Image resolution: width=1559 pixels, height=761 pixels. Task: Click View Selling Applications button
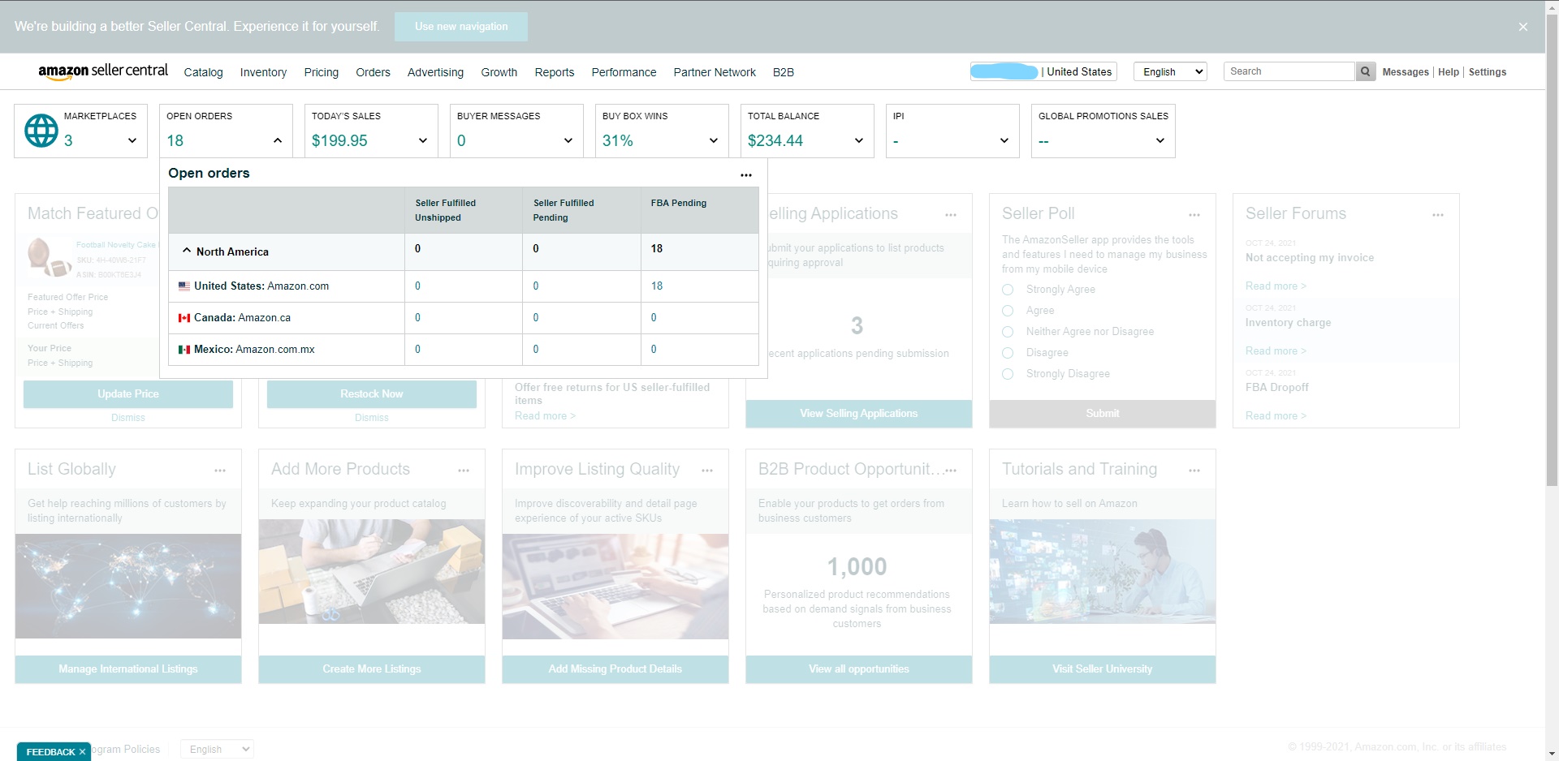pos(859,414)
